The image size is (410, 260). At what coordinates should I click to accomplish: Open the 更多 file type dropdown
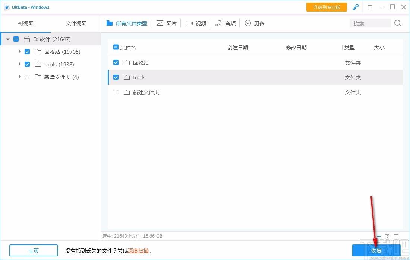[255, 23]
